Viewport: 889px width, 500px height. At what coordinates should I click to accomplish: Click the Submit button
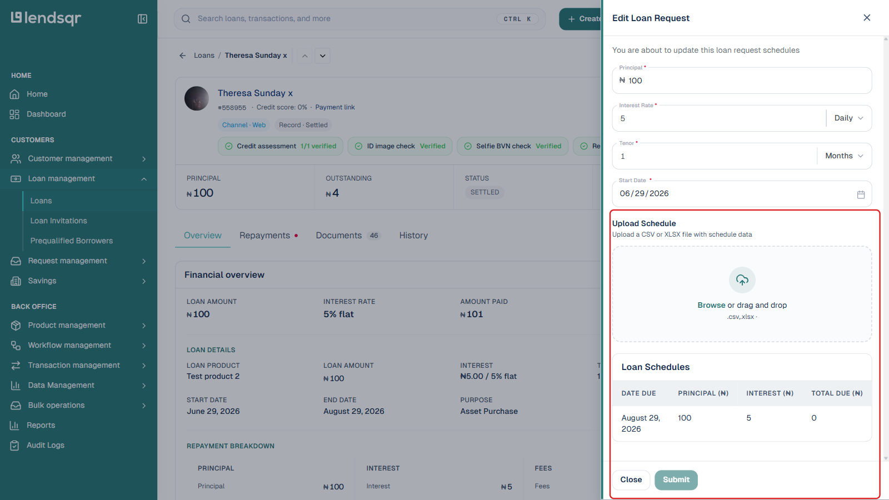pyautogui.click(x=676, y=480)
